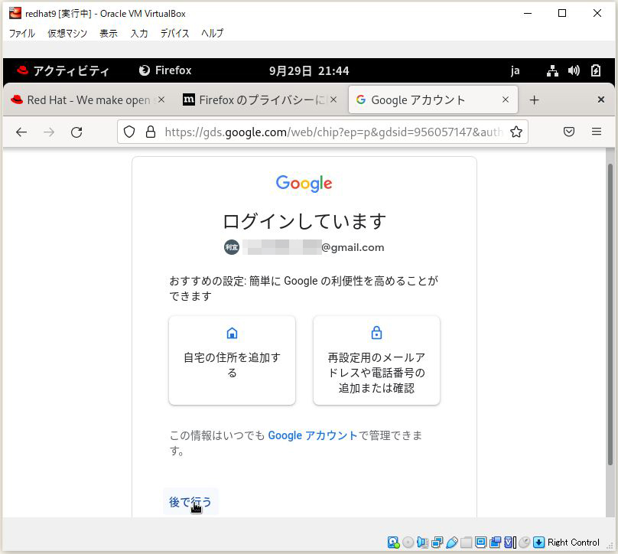Click the tracking protection shield icon
The height and width of the screenshot is (554, 618).
129,132
